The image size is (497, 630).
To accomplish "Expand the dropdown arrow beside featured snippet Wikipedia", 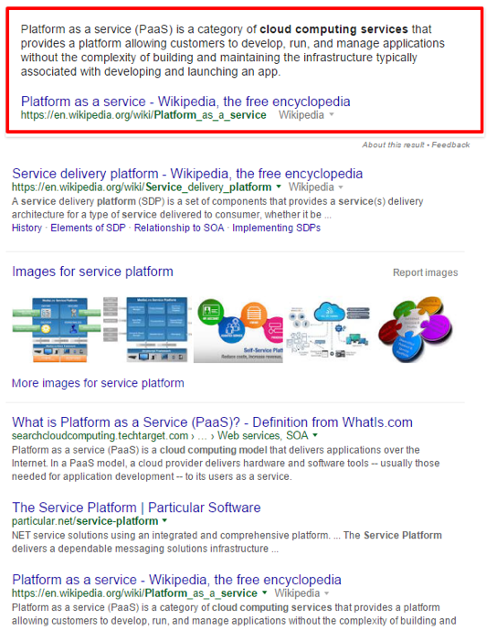I will (x=332, y=114).
